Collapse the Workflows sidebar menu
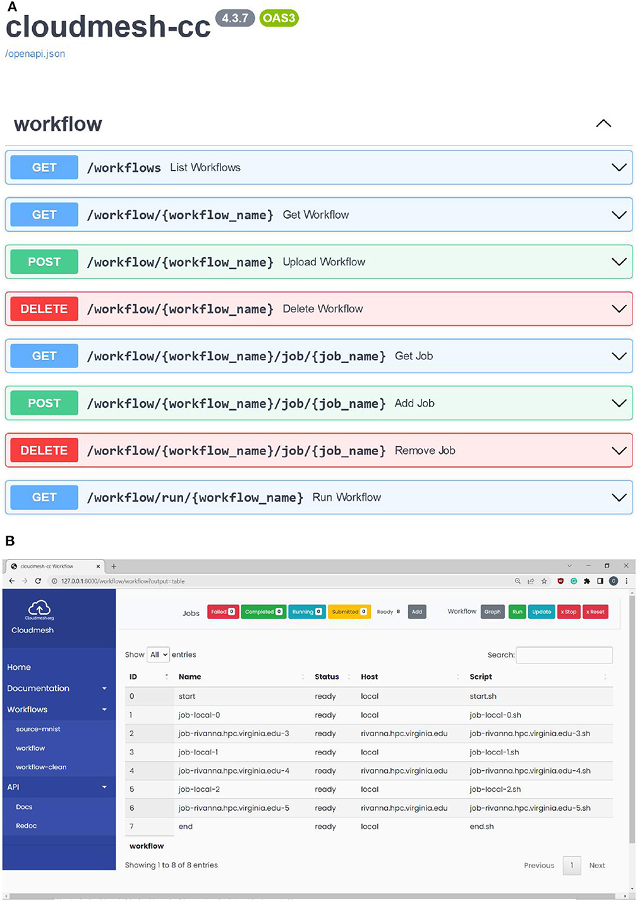This screenshot has height=903, width=640. coord(58,709)
